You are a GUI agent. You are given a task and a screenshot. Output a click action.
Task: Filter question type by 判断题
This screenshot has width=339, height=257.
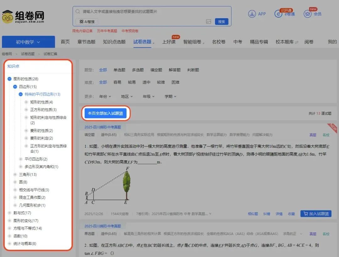(193, 70)
